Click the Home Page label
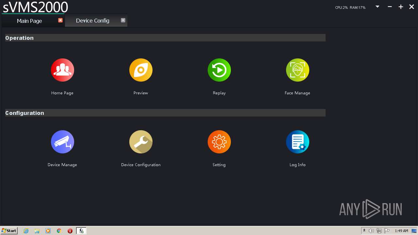The image size is (418, 235). (62, 93)
